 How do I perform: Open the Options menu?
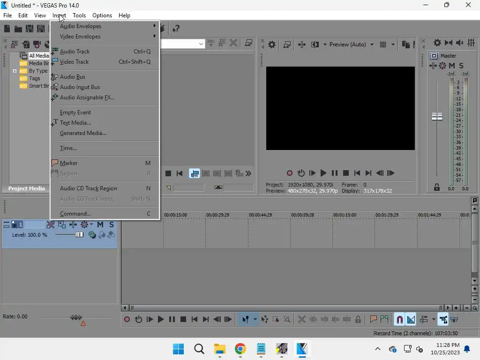point(102,15)
